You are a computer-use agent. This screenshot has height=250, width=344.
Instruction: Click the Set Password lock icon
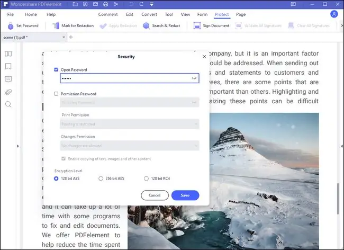coord(10,26)
